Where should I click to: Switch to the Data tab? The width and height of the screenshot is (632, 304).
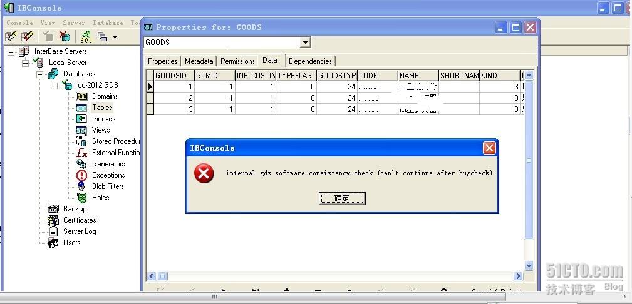(x=270, y=60)
